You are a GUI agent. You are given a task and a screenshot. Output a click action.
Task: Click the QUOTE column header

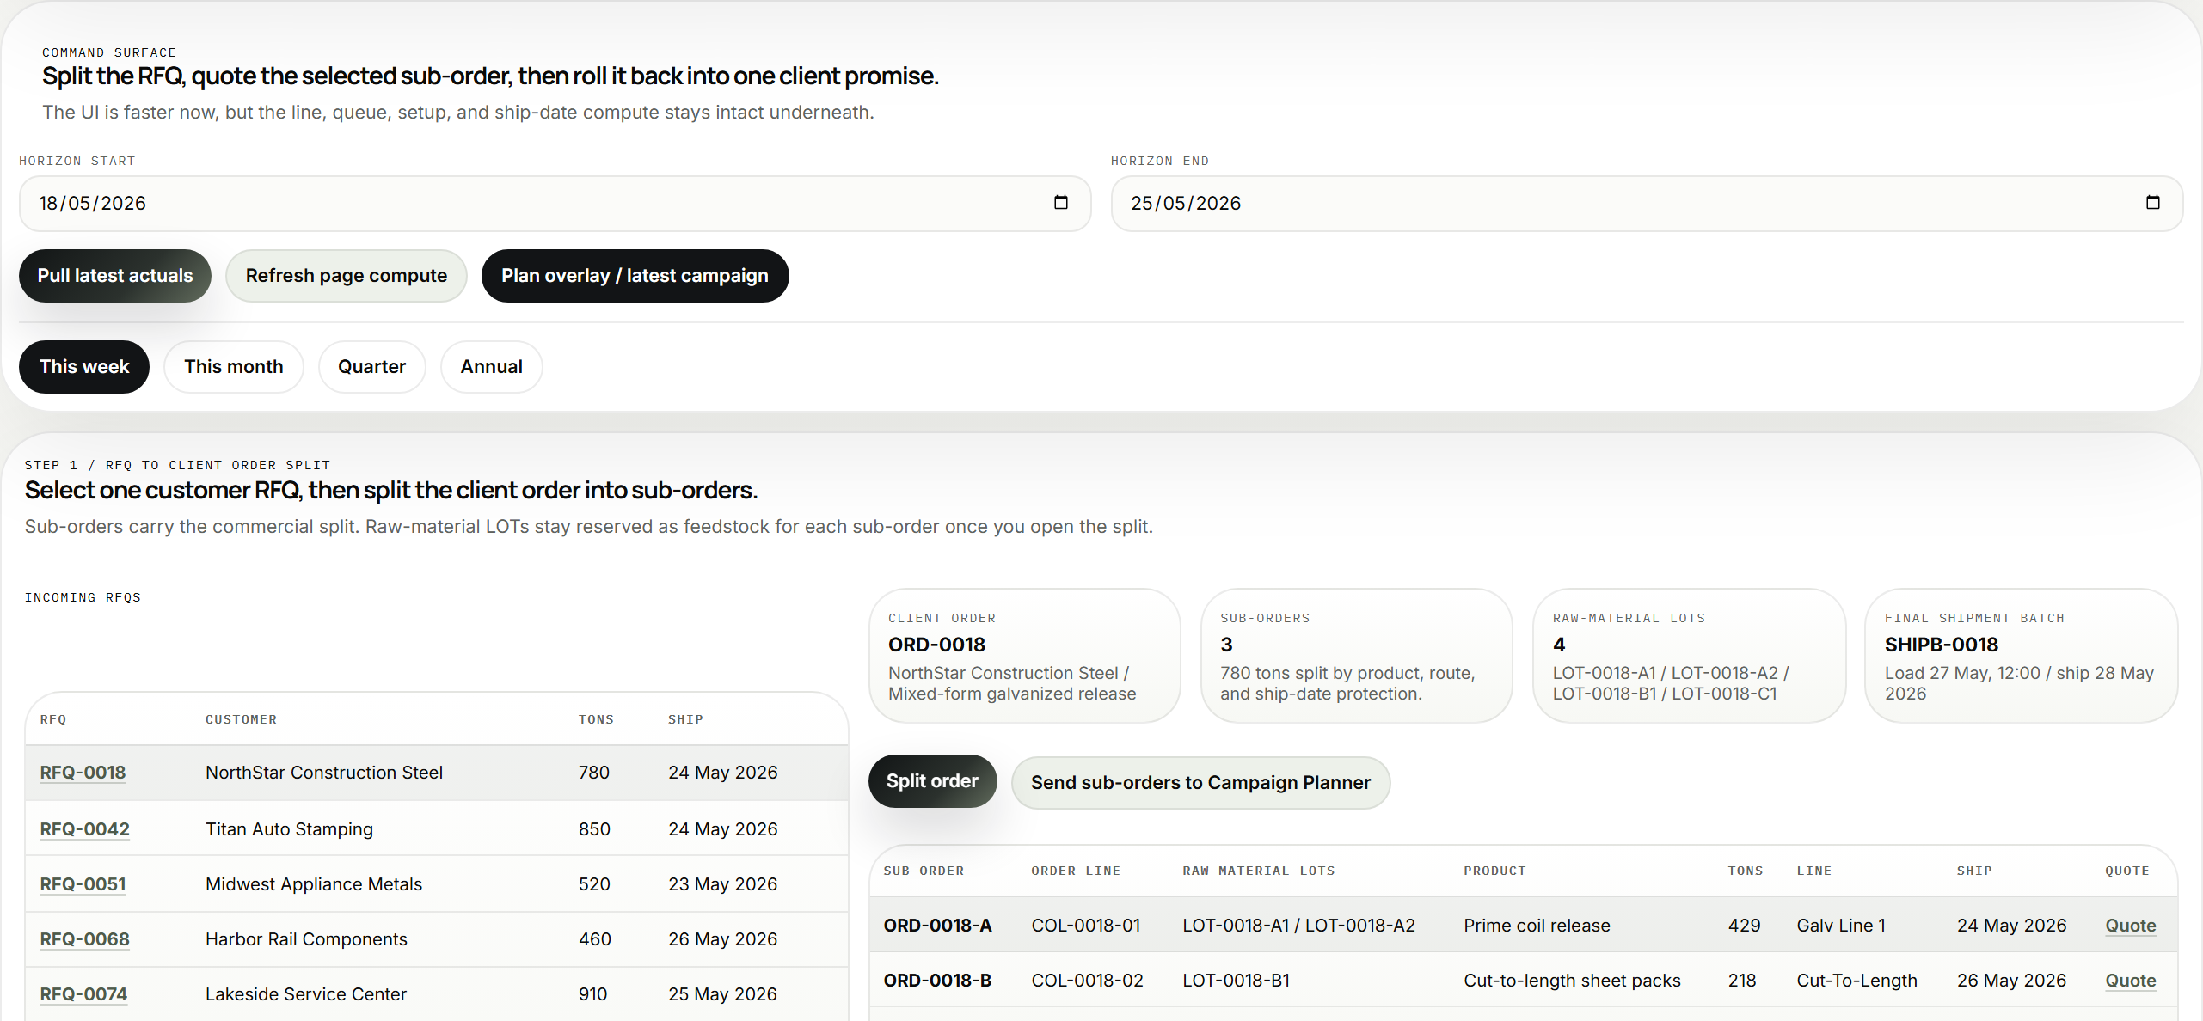coord(2126,871)
